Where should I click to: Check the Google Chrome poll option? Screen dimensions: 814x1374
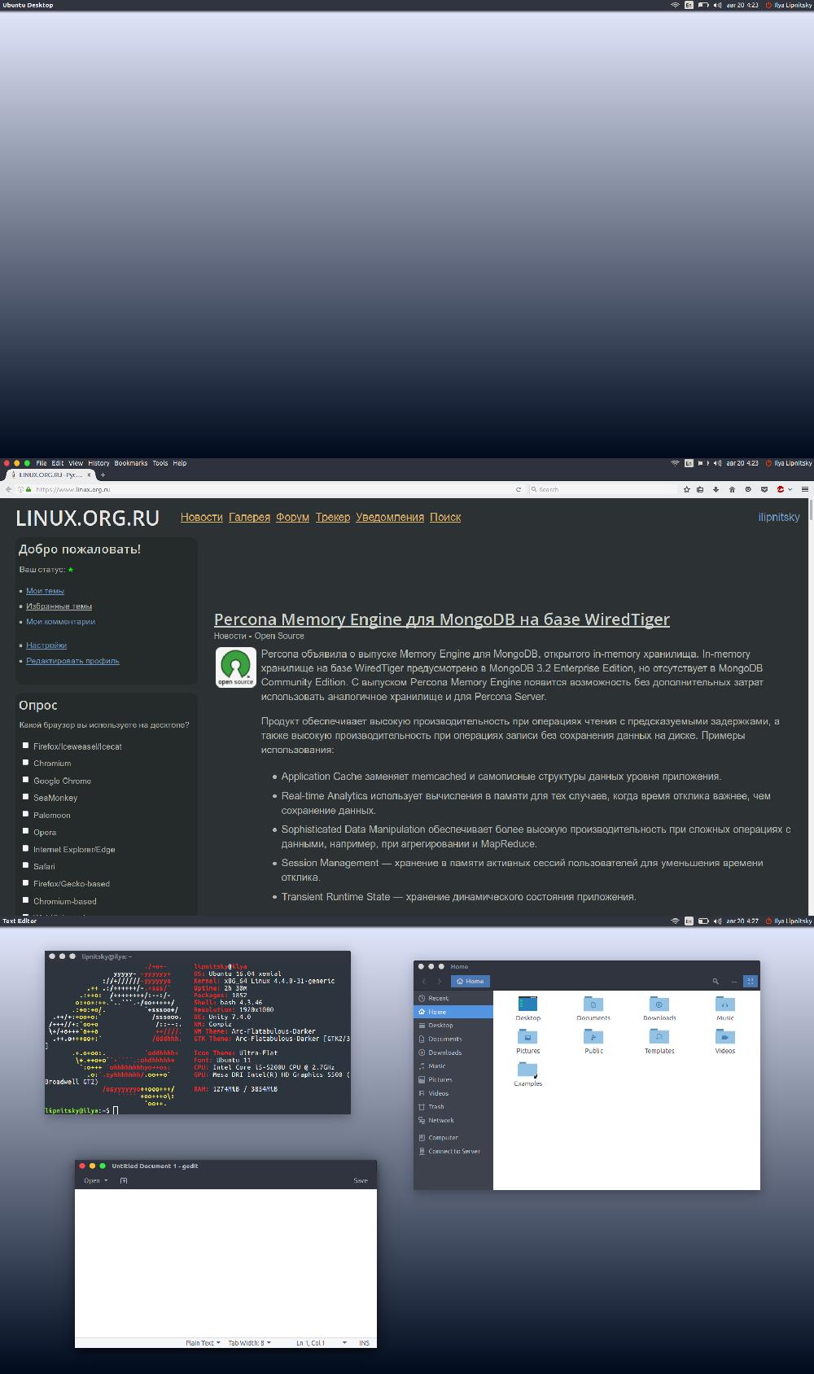click(x=25, y=779)
